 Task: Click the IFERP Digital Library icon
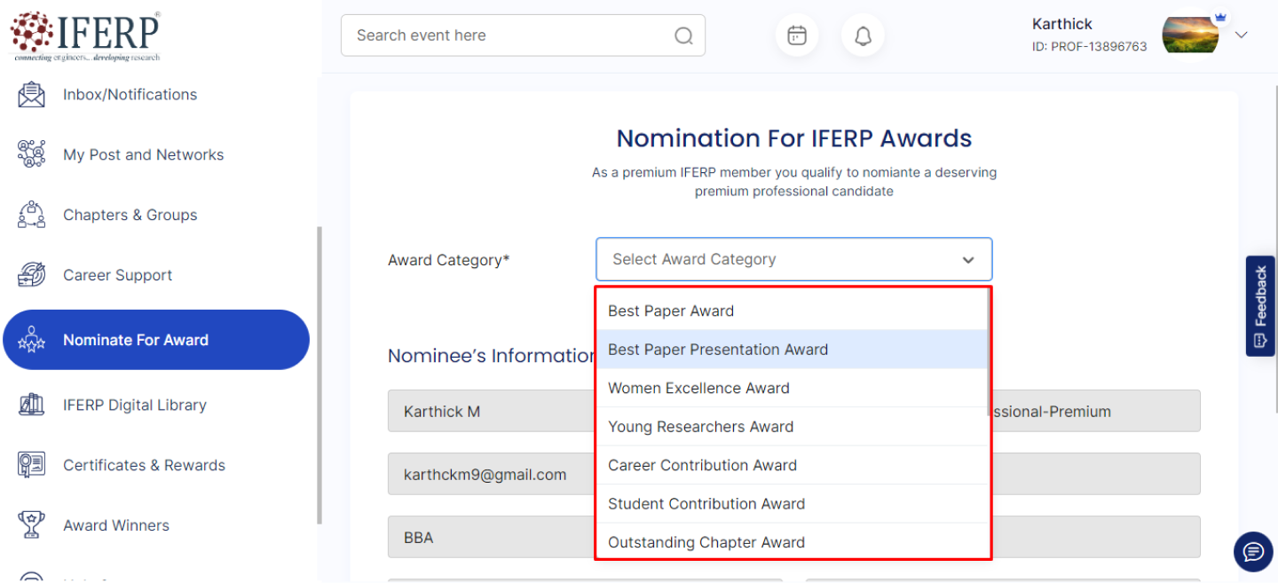click(x=32, y=405)
